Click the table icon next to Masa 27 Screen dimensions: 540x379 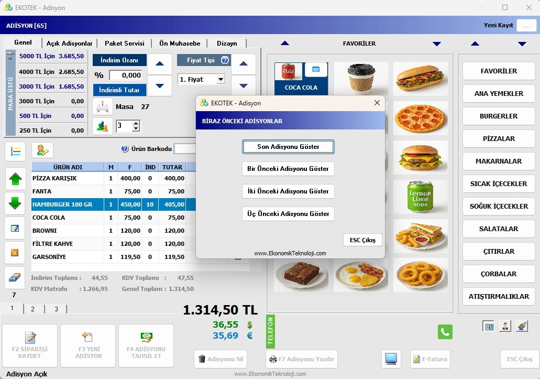point(103,107)
